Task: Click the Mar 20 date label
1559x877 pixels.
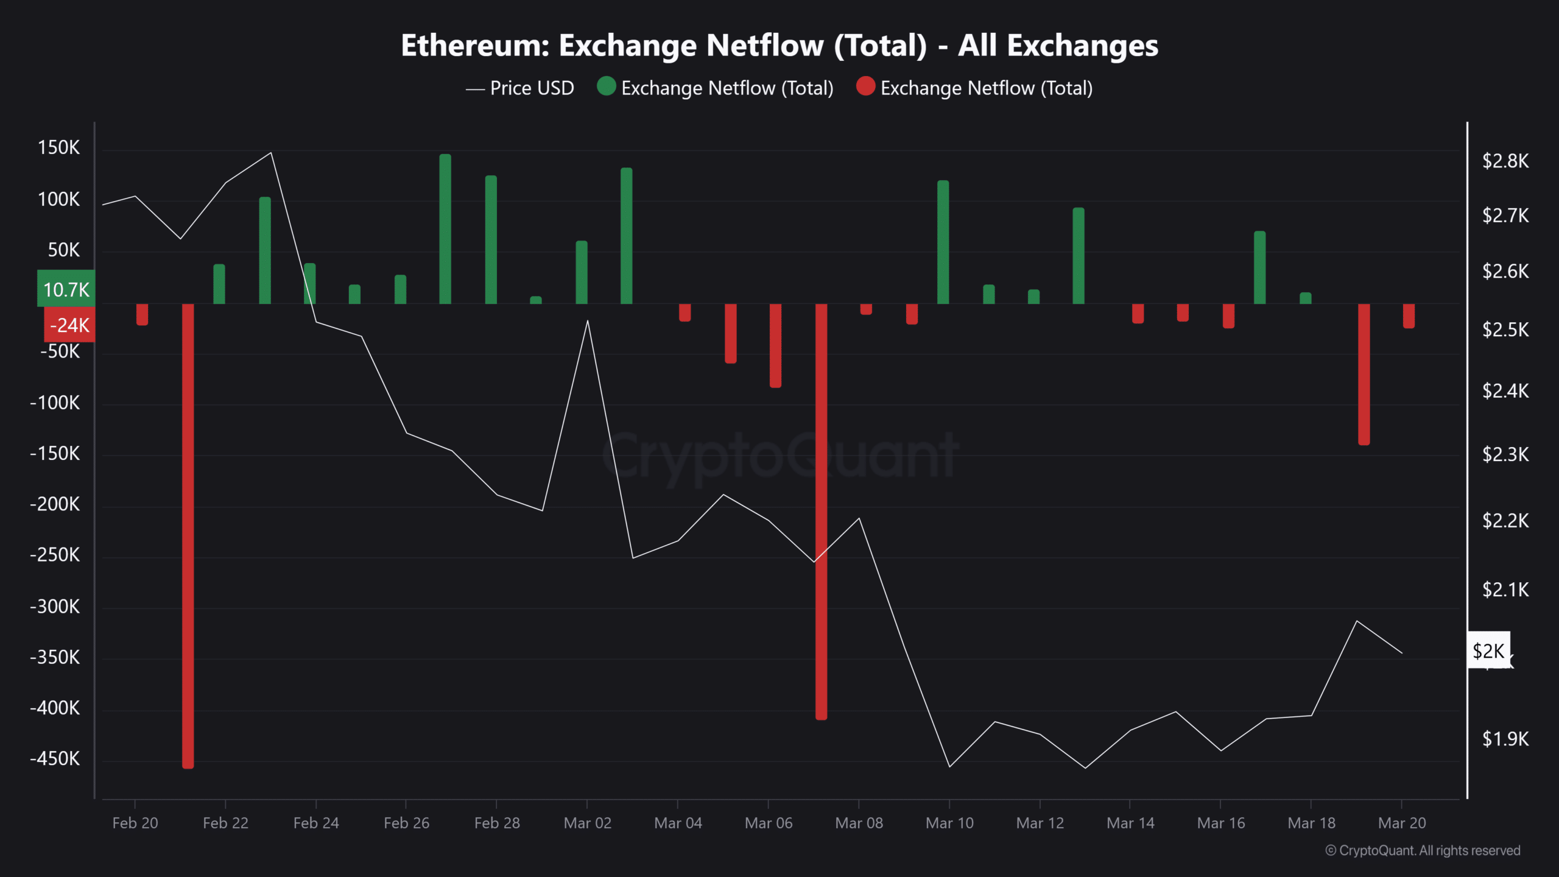Action: (x=1402, y=823)
